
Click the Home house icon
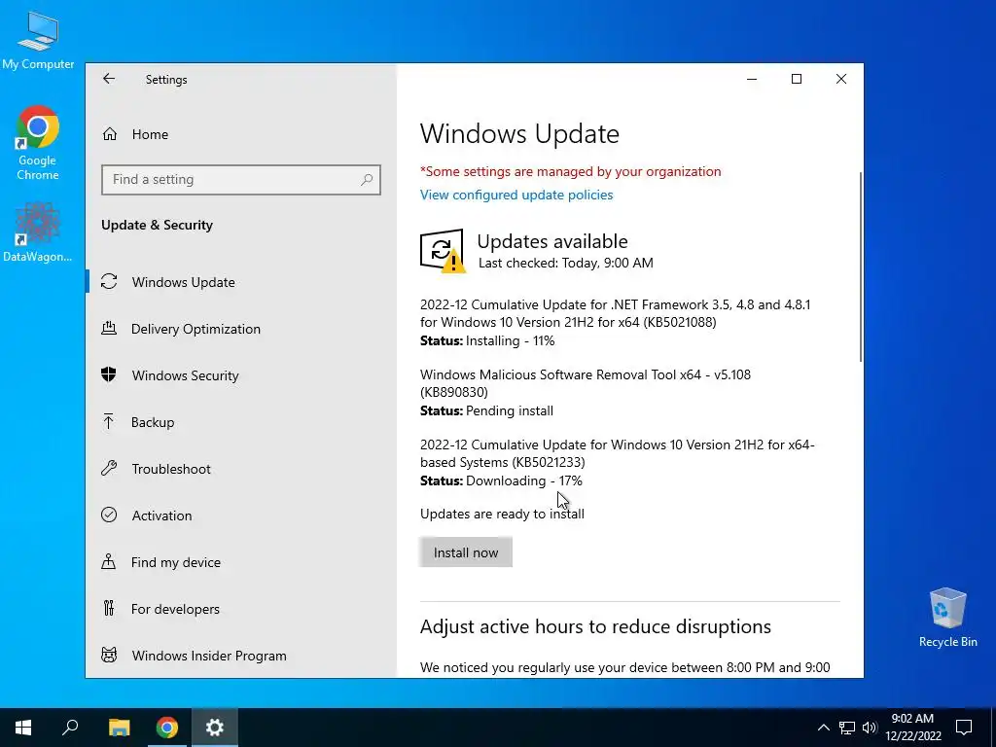pos(110,134)
